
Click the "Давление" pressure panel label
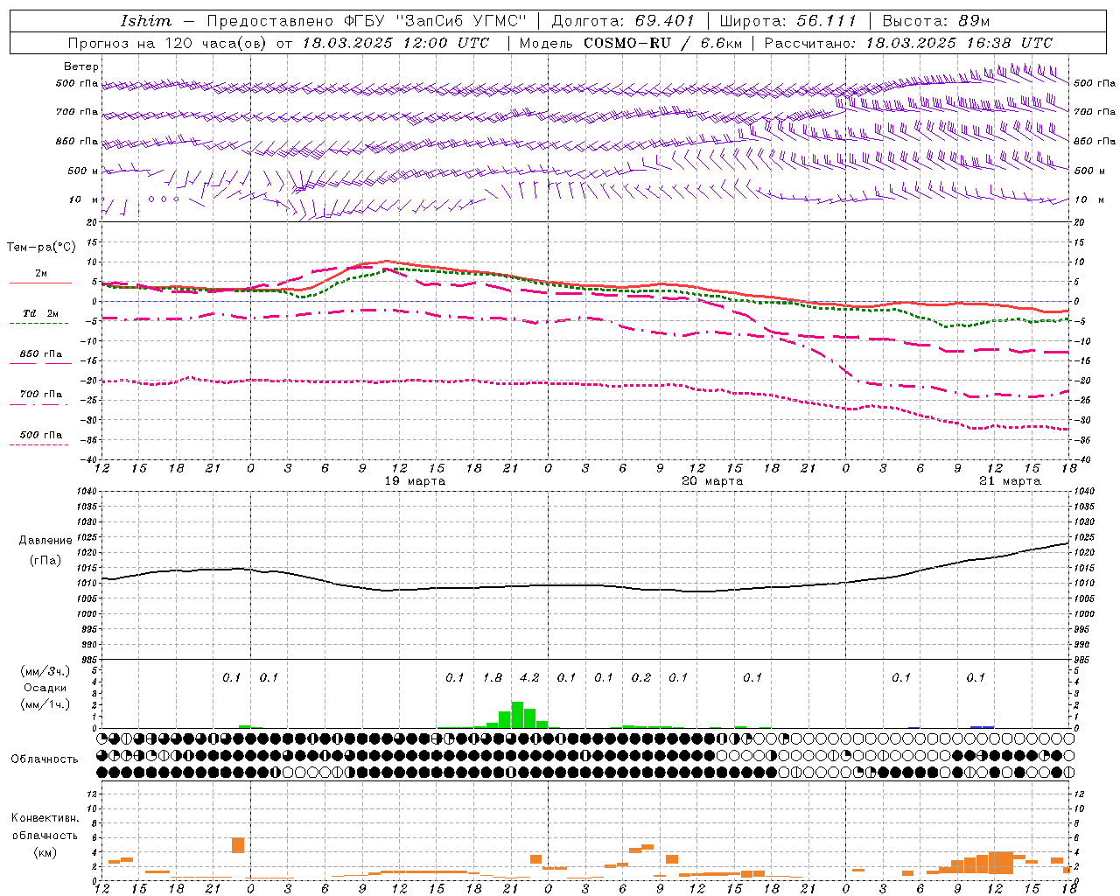(45, 541)
